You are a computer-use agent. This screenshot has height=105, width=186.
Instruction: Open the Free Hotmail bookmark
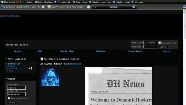pyautogui.click(x=80, y=2)
